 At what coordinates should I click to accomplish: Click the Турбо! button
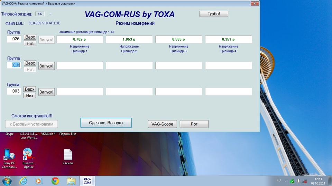pyautogui.click(x=214, y=14)
